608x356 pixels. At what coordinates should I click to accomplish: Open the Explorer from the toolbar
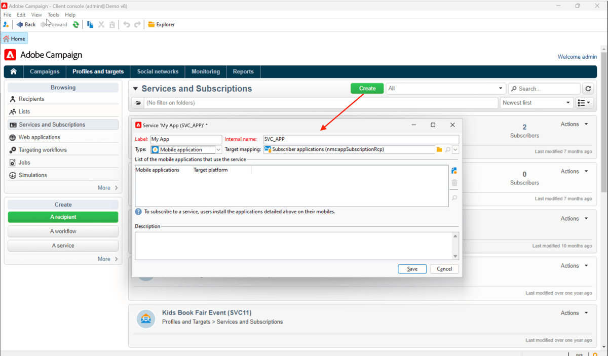click(x=161, y=24)
